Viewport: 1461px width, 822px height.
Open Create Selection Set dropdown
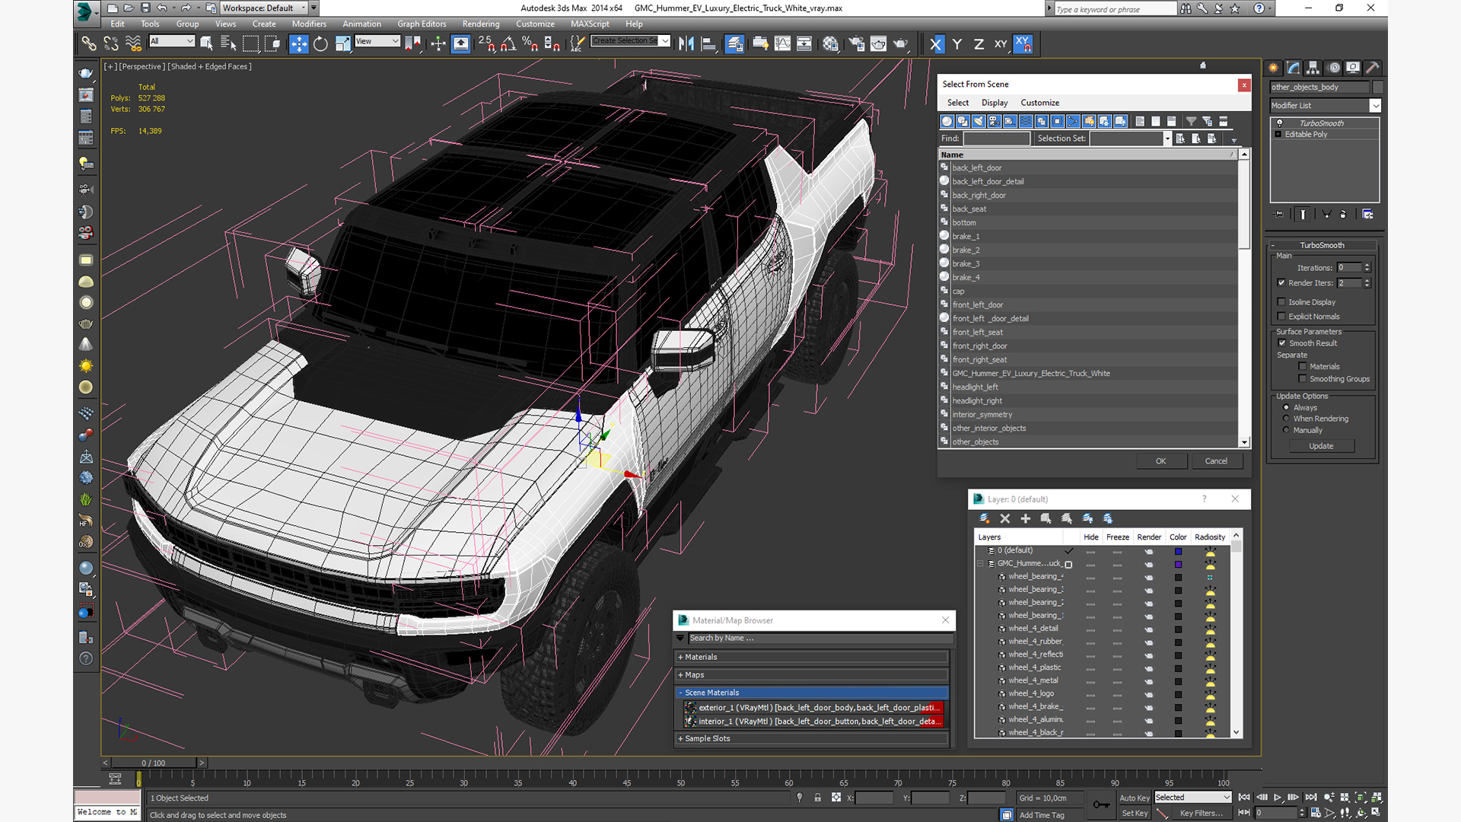665,41
